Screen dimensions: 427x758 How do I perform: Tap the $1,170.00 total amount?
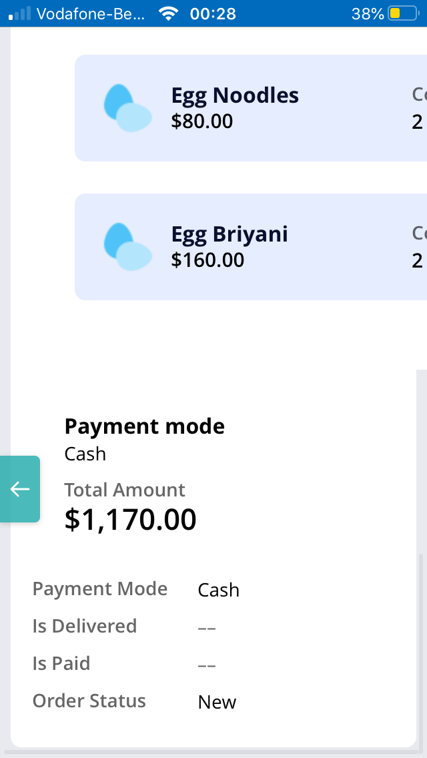point(130,520)
